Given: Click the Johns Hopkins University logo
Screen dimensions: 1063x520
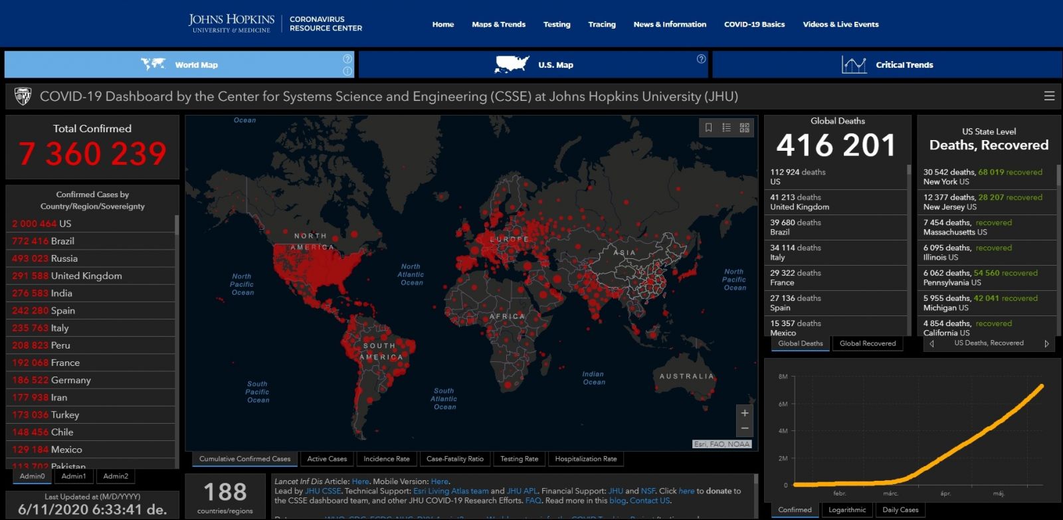Looking at the screenshot, I should pyautogui.click(x=231, y=23).
